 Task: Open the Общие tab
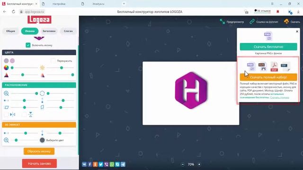(x=10, y=31)
